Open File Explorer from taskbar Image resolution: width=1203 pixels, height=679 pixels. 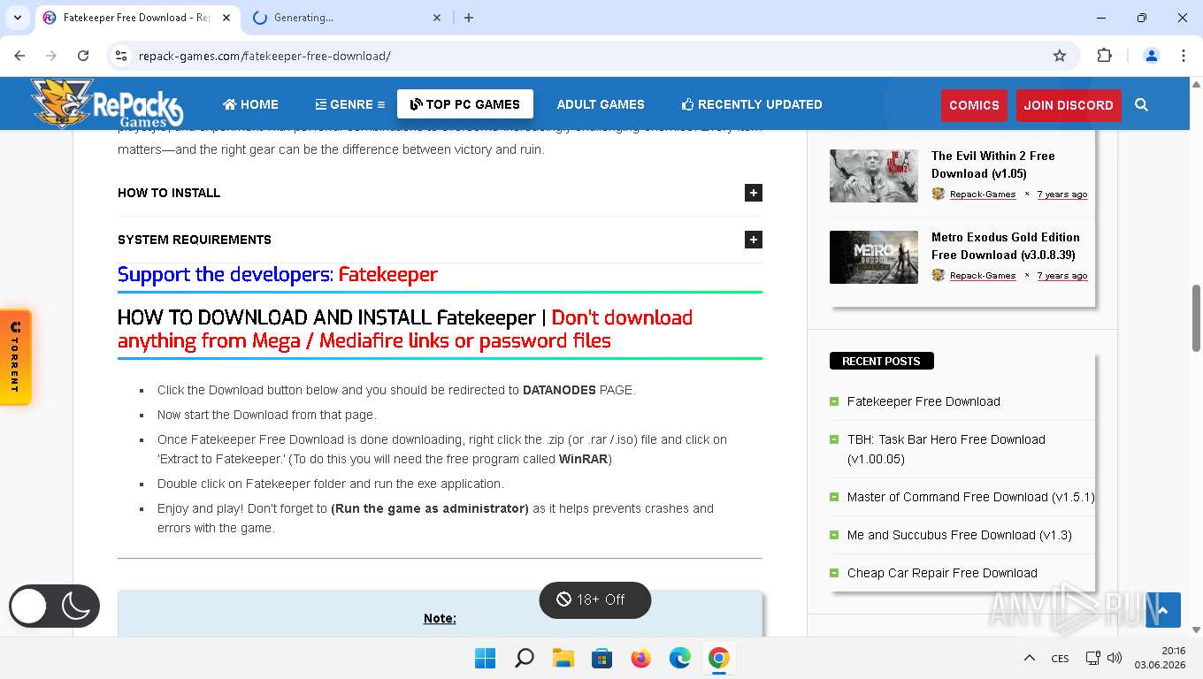tap(563, 658)
